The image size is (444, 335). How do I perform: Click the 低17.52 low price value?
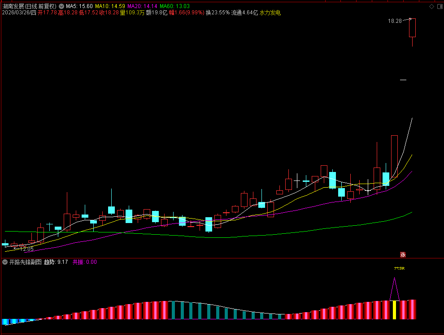click(x=88, y=13)
